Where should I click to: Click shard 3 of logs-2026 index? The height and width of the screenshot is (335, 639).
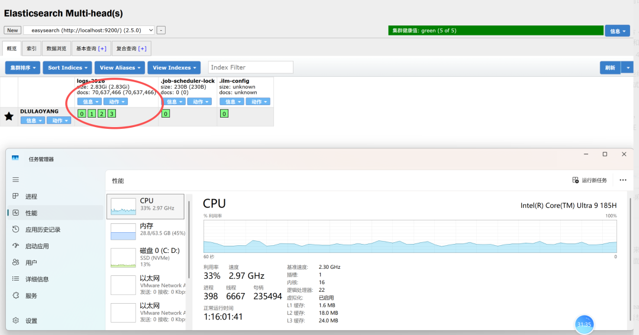[x=112, y=113]
